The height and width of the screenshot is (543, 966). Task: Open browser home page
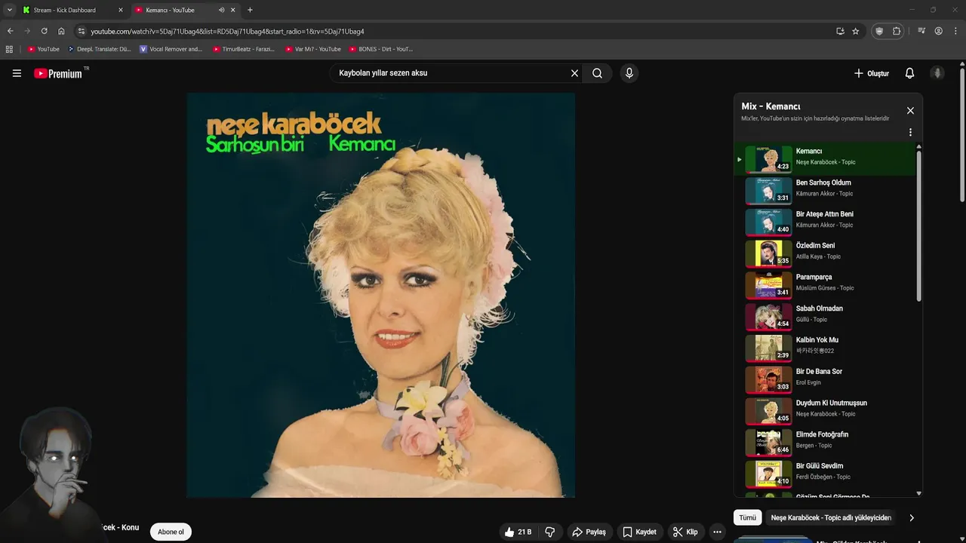tap(61, 31)
